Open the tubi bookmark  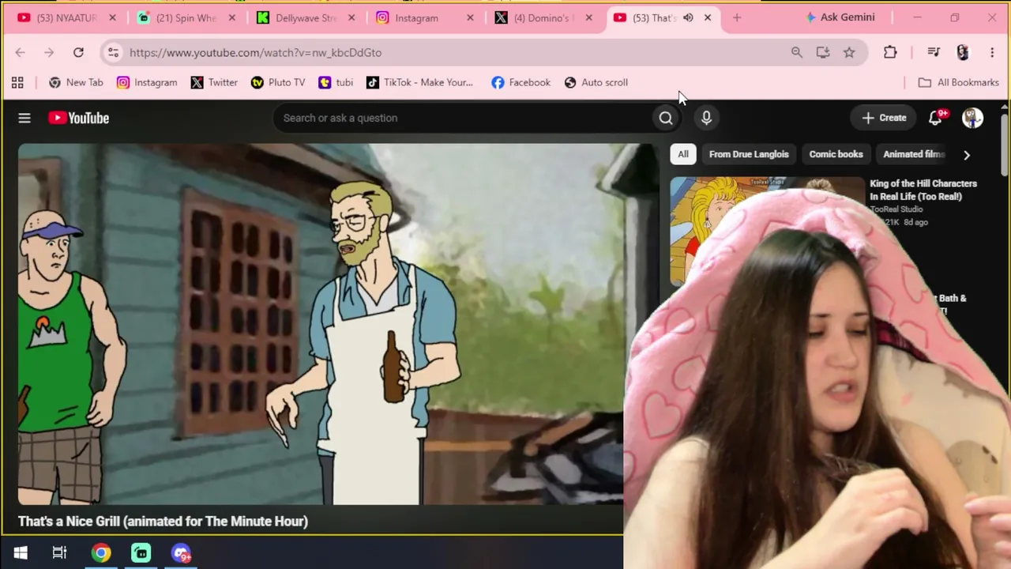tap(336, 82)
